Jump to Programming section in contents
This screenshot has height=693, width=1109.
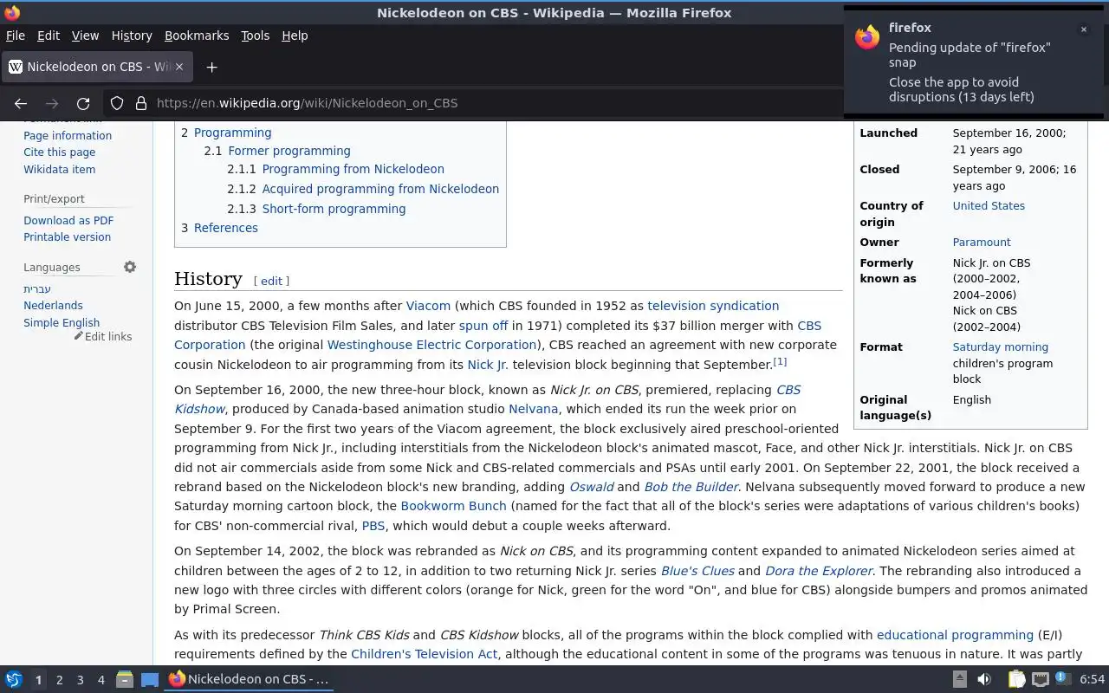[232, 133]
